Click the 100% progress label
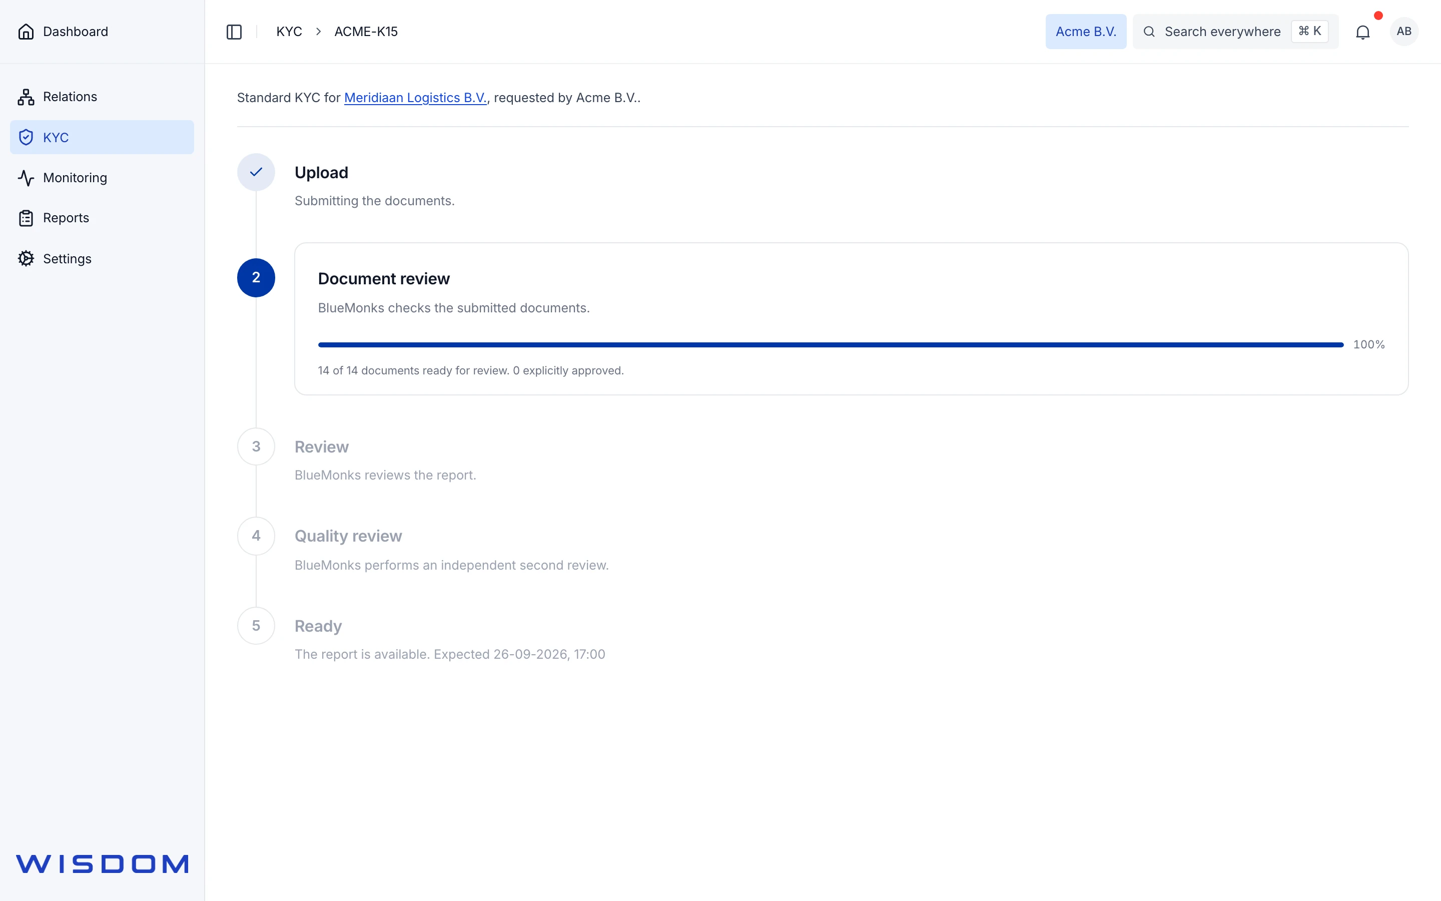 (1369, 344)
